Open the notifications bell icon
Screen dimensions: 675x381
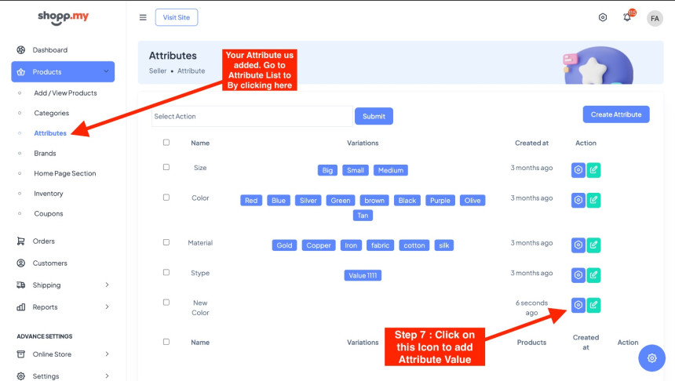pyautogui.click(x=627, y=17)
